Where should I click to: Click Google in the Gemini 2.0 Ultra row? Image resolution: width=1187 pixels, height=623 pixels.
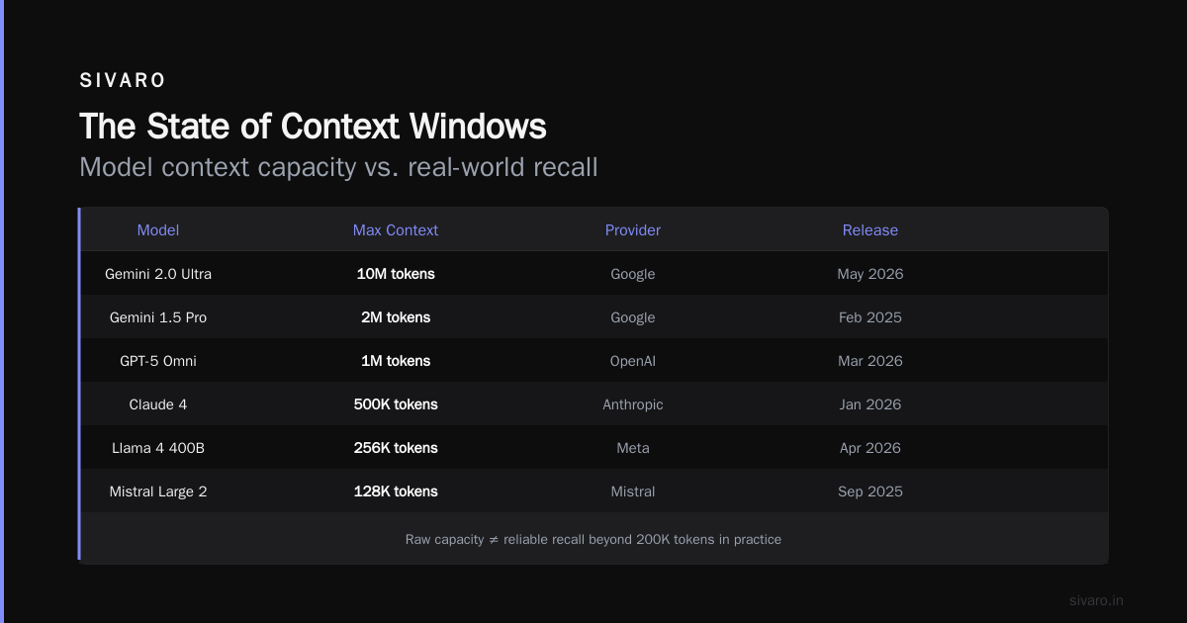(x=633, y=274)
